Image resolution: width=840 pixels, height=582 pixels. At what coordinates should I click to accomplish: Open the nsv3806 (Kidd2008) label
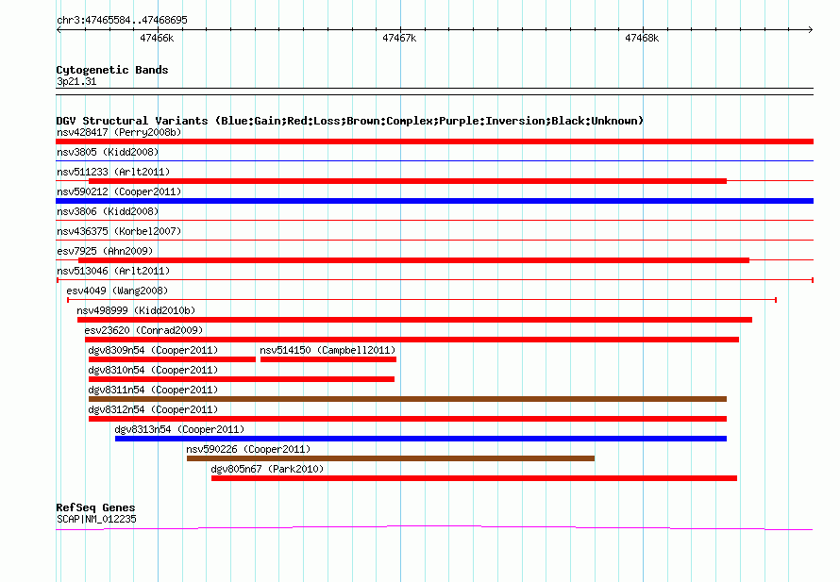coord(108,211)
